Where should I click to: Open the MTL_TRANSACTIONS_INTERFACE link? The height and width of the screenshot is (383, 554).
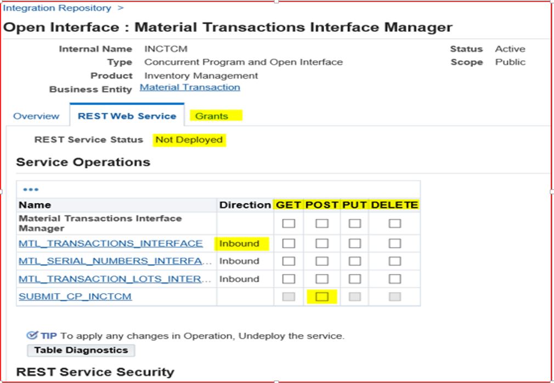[x=111, y=243]
